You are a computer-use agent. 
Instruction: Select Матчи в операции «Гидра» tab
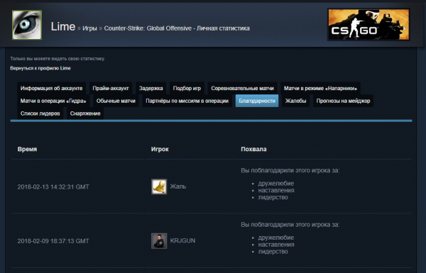coord(53,101)
